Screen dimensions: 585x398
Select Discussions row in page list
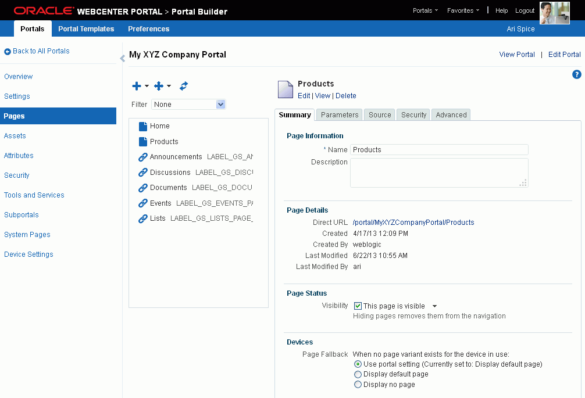point(195,172)
